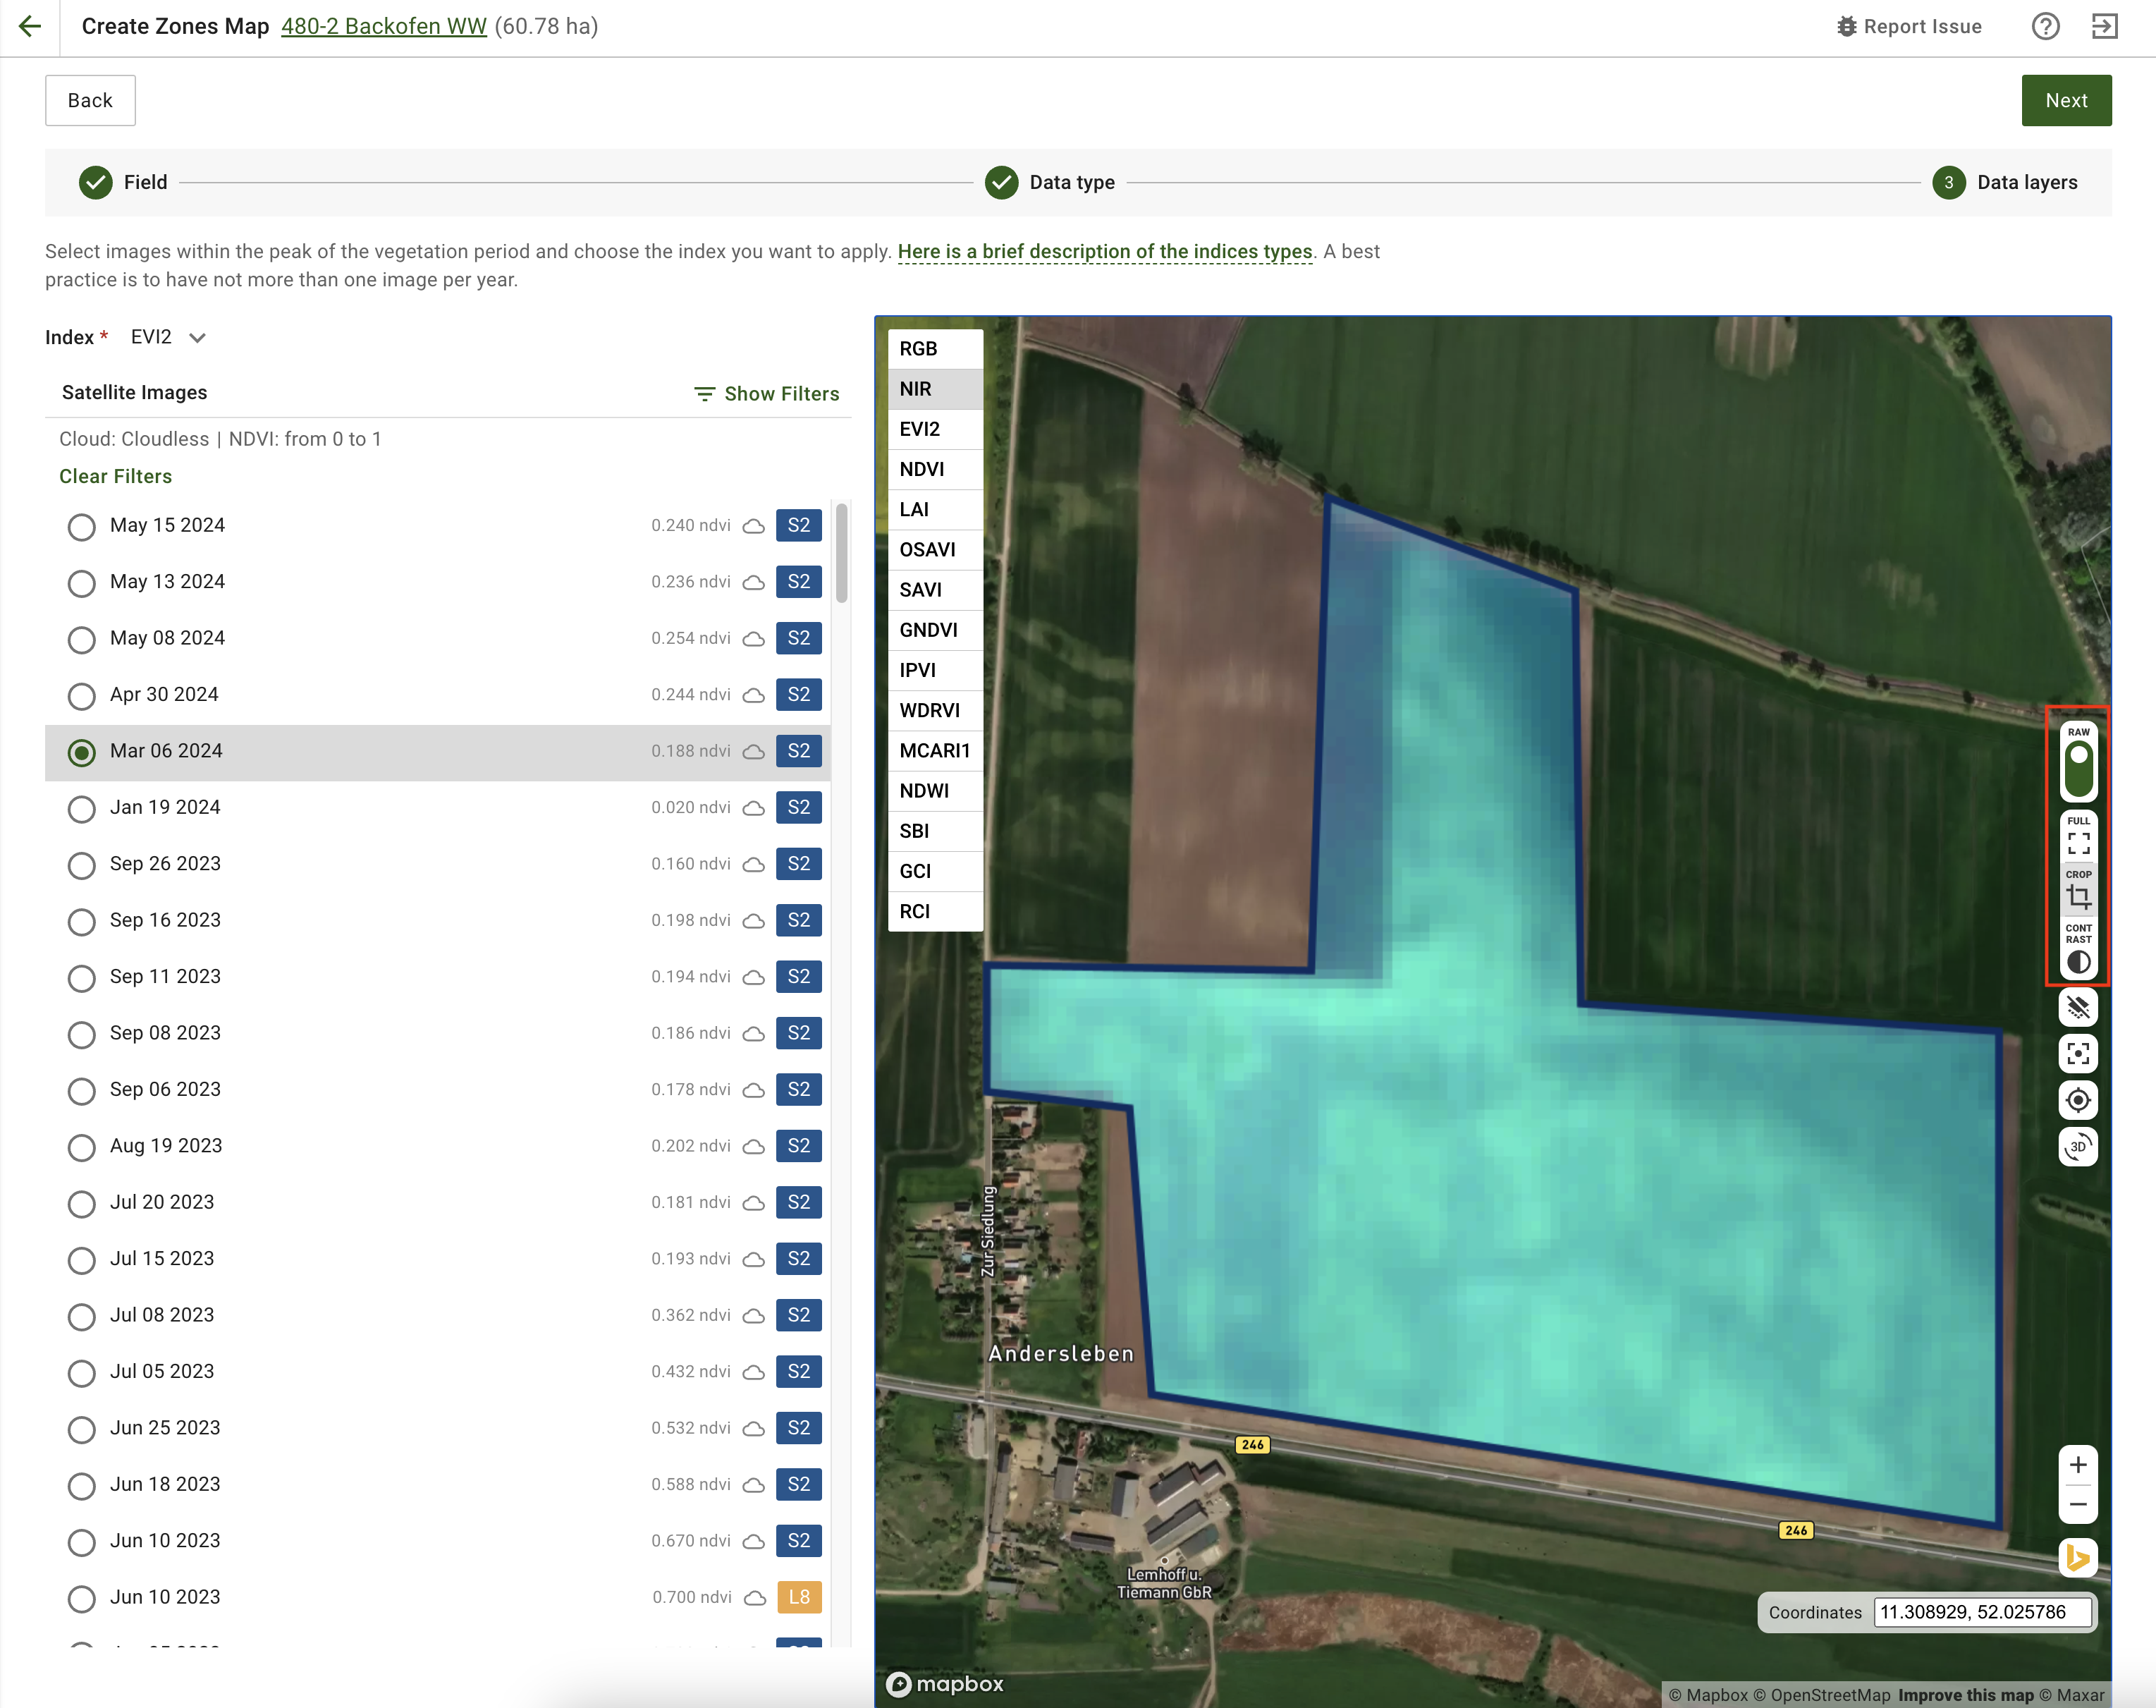
Task: Click the 3D rotate map button
Action: point(2078,1146)
